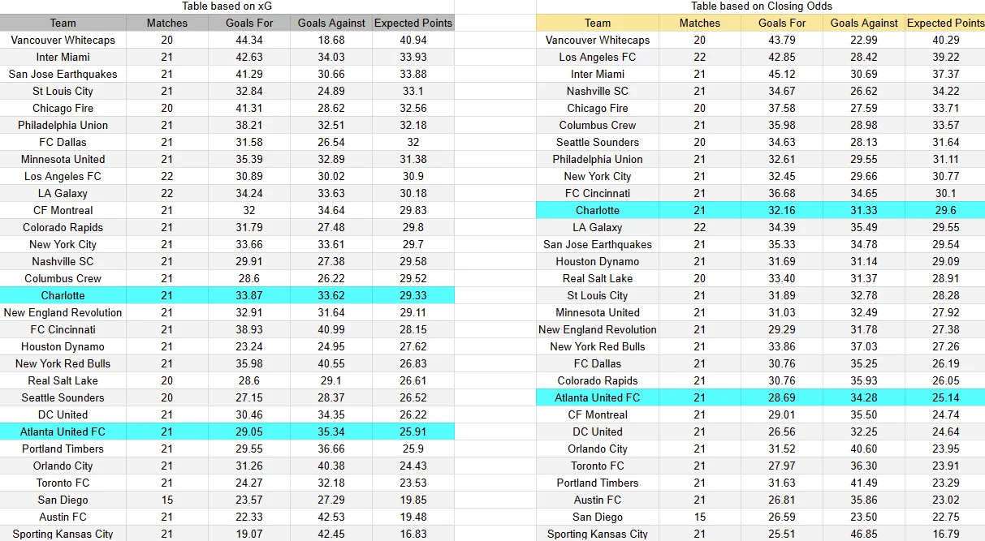Select Nashville SC in Closing Odds table
Viewport: 985px width, 541px height.
(598, 91)
